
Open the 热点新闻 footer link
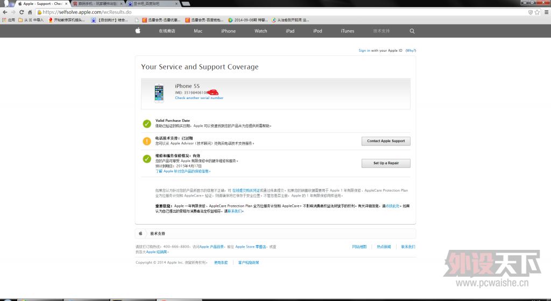point(384,247)
